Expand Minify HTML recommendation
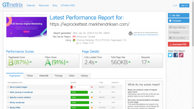Viewport: 194px width, 109px height. 8,108
